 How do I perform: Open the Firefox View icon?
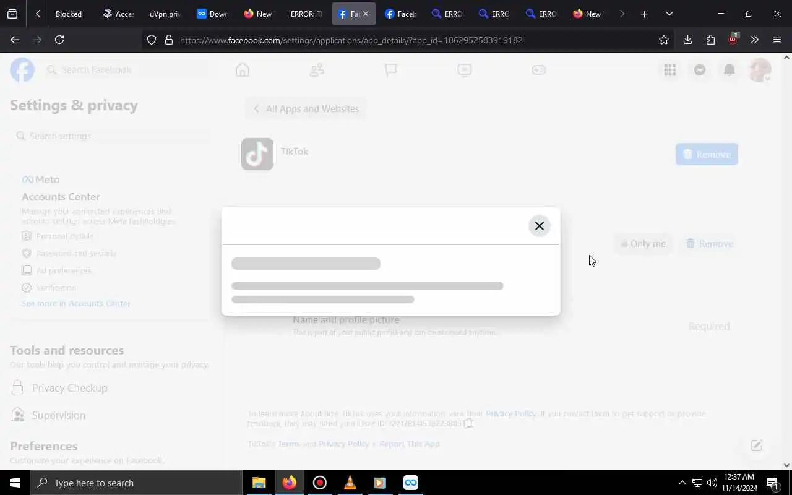pos(12,14)
